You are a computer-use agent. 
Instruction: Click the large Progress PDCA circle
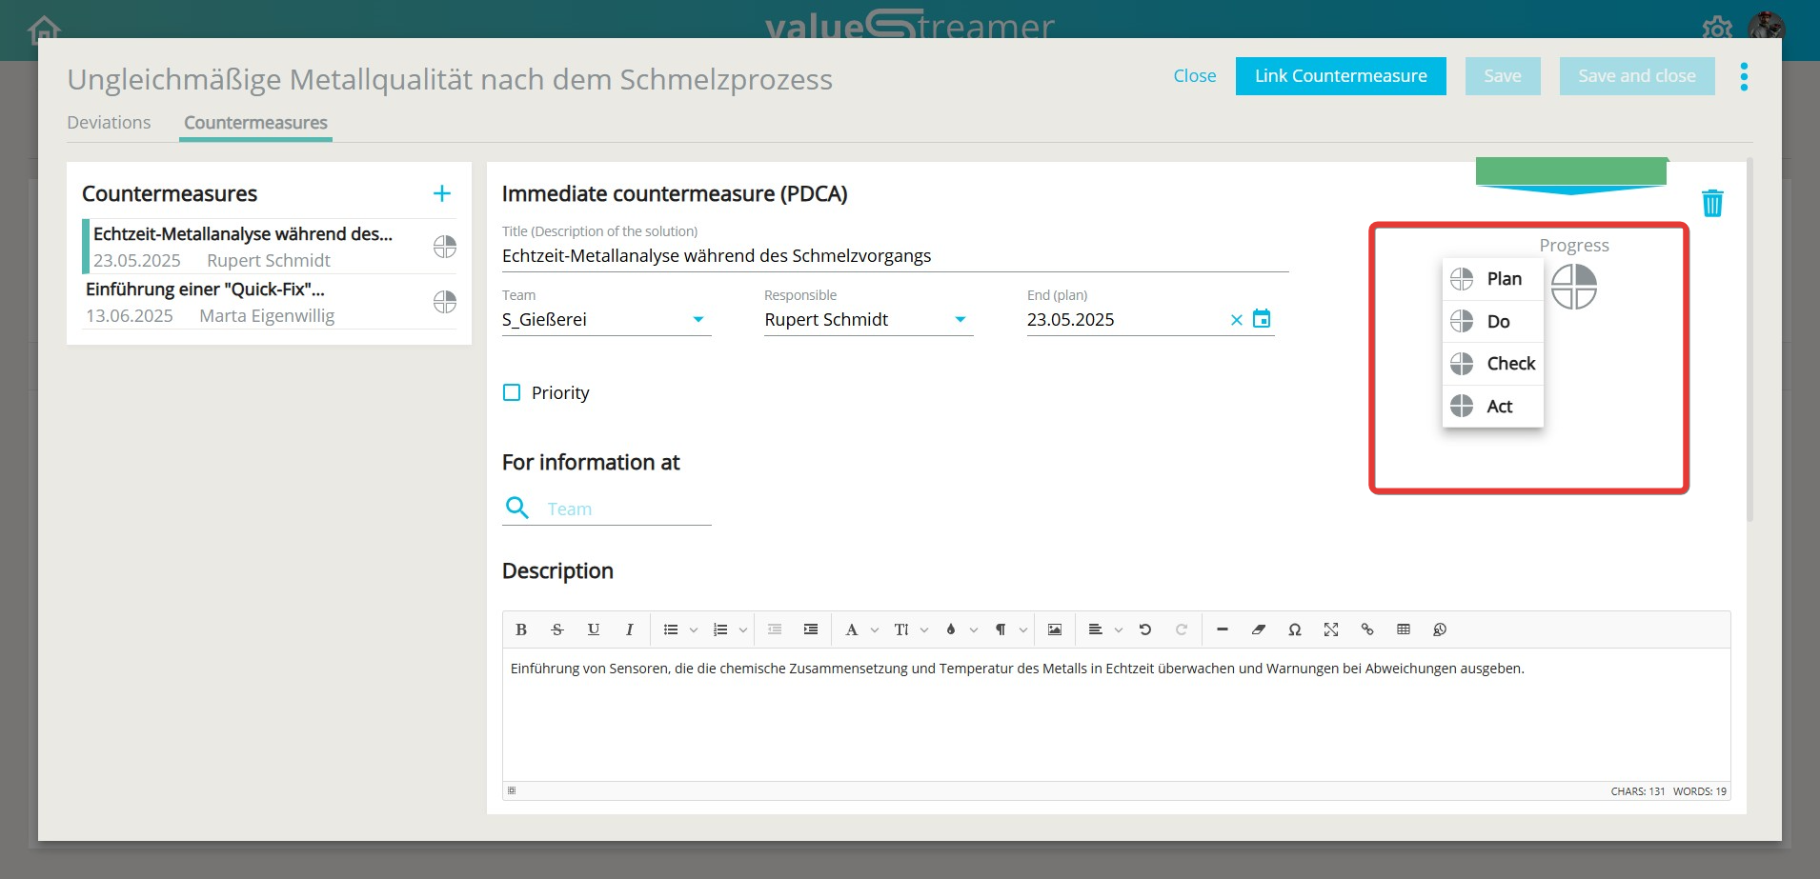click(1574, 287)
